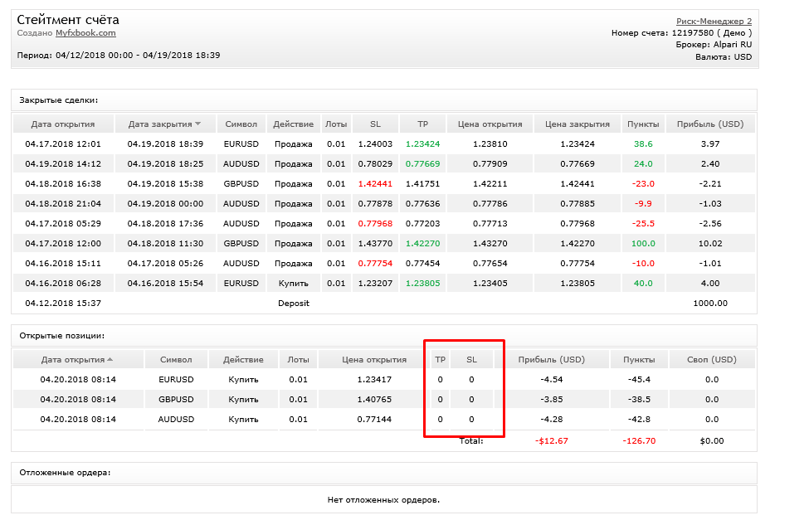This screenshot has height=520, width=809.
Task: Click the TP header in open positions
Action: point(440,360)
